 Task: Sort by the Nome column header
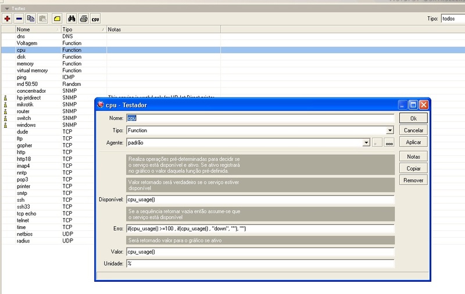[38, 29]
